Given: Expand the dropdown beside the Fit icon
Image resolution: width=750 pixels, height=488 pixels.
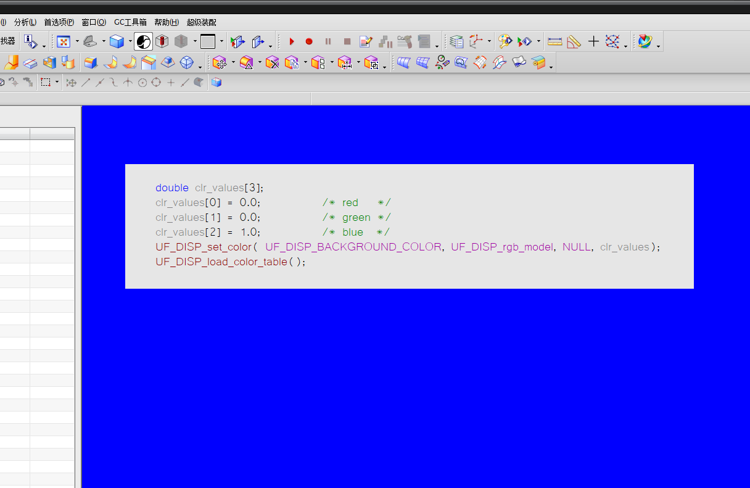Looking at the screenshot, I should [x=77, y=42].
